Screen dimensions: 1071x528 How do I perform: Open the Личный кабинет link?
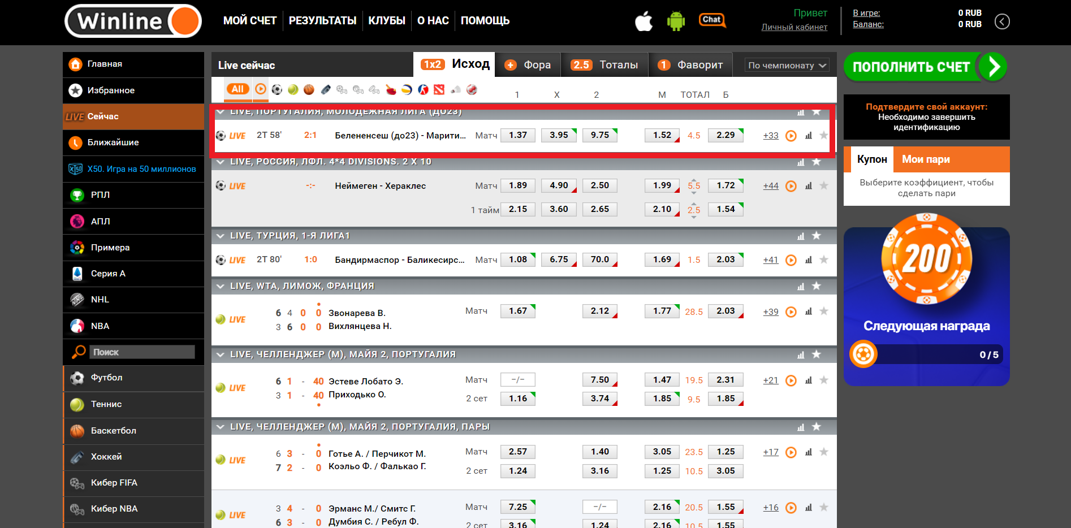794,27
